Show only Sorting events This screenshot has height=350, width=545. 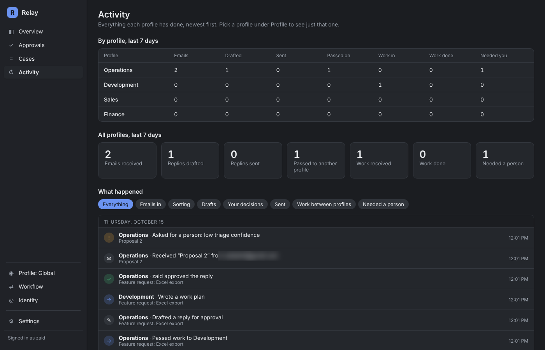click(x=181, y=204)
